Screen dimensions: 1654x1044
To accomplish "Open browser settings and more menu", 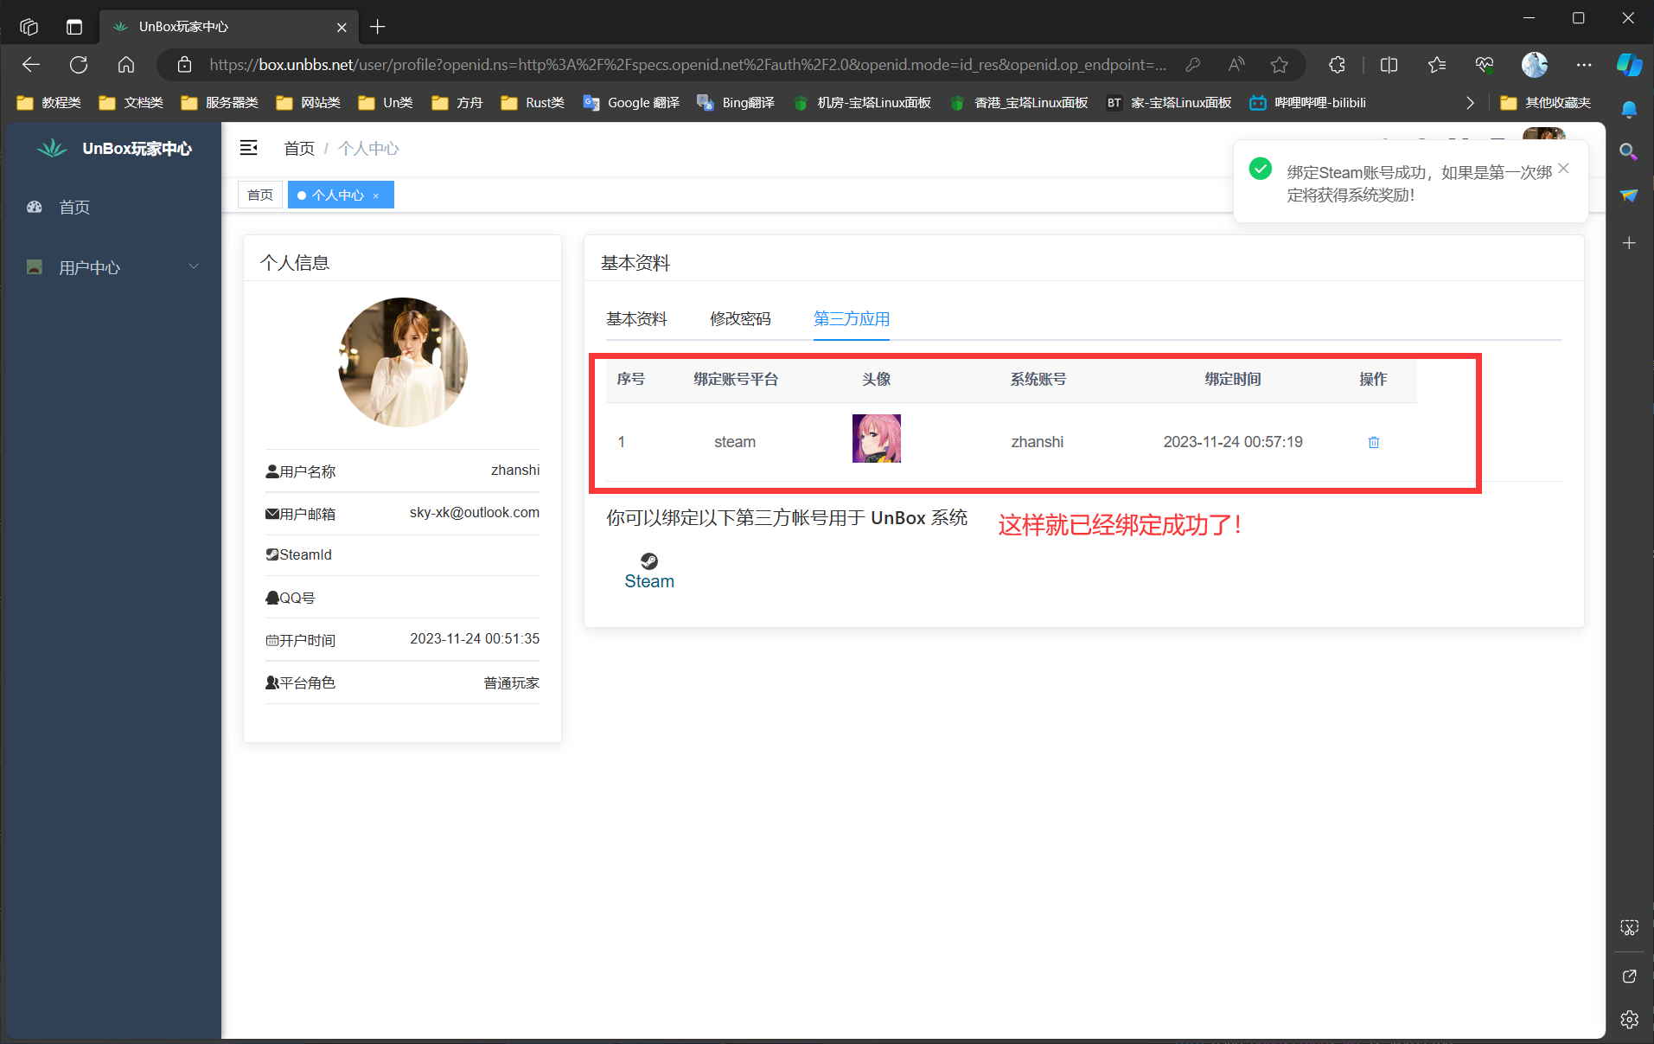I will click(x=1584, y=65).
